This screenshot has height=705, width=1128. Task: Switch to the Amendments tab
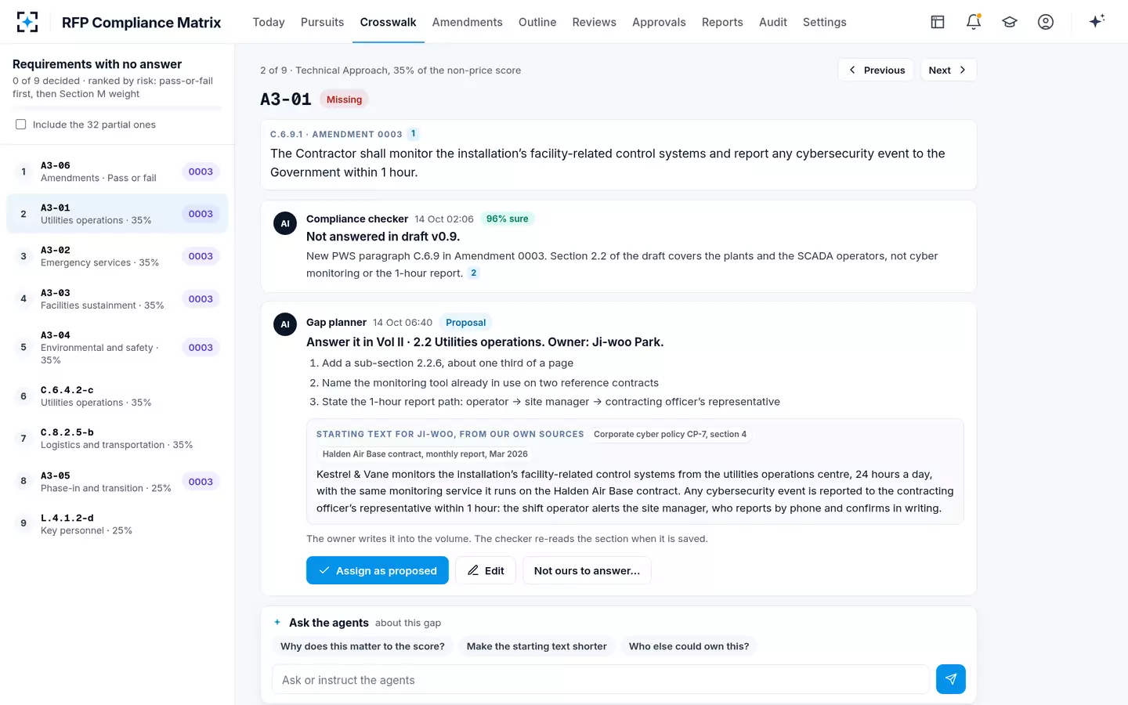(x=467, y=22)
